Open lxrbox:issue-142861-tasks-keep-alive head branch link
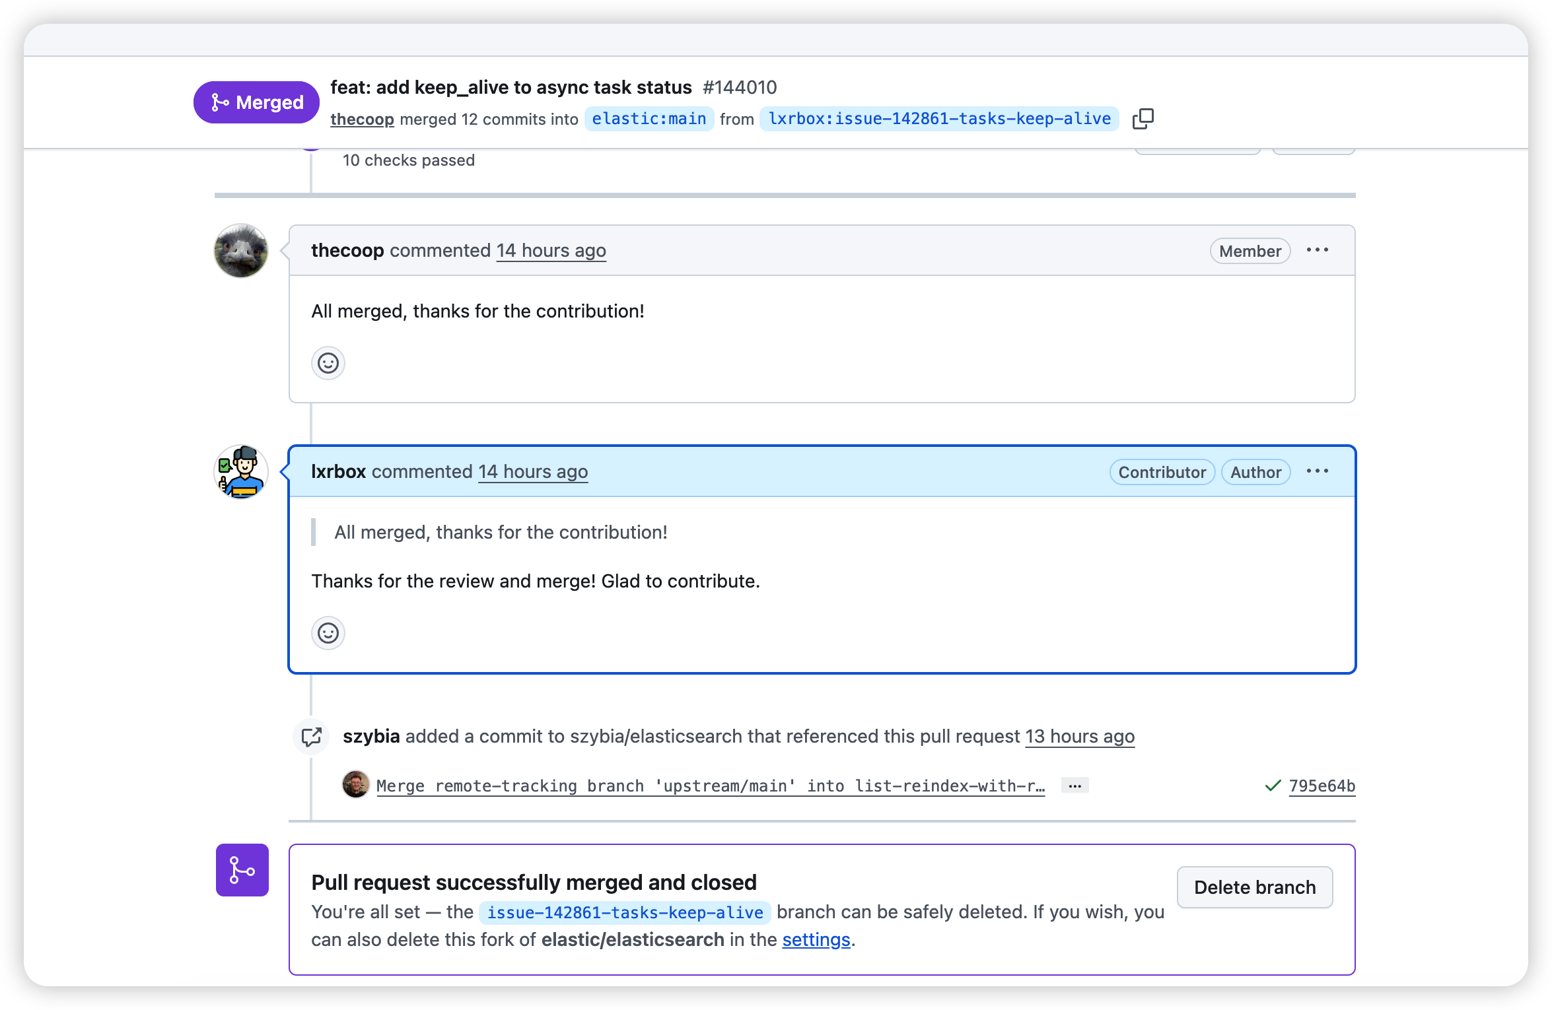The width and height of the screenshot is (1552, 1010). click(938, 119)
